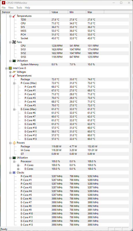
Task: Click the Powers flame icon
Action: click(14, 143)
